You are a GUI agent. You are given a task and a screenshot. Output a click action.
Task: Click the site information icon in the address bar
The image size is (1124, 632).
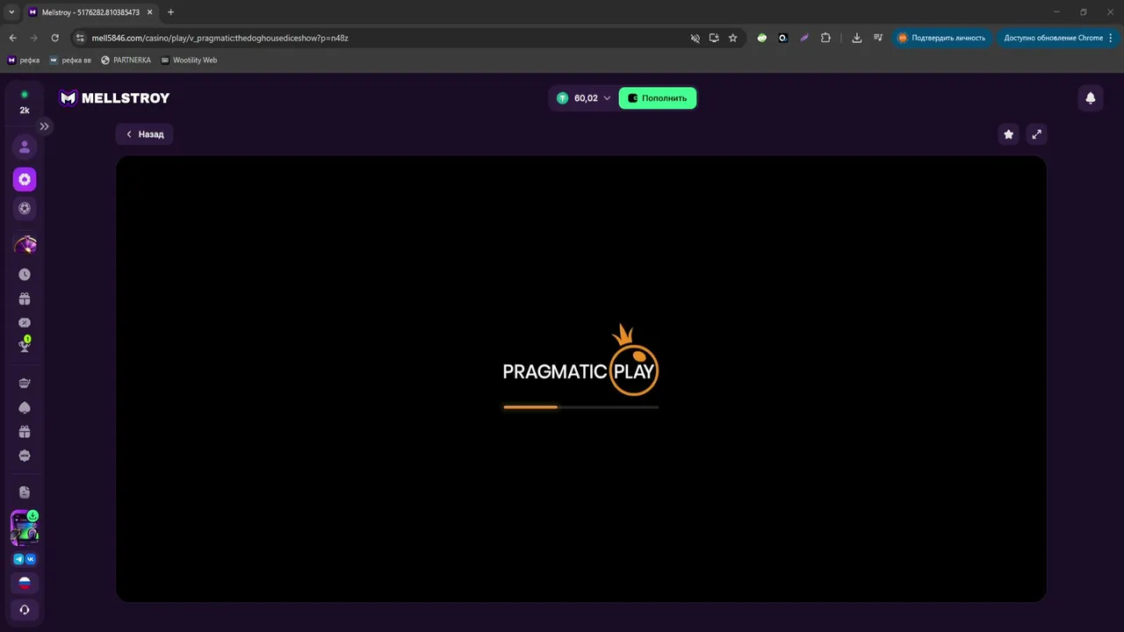coord(80,38)
